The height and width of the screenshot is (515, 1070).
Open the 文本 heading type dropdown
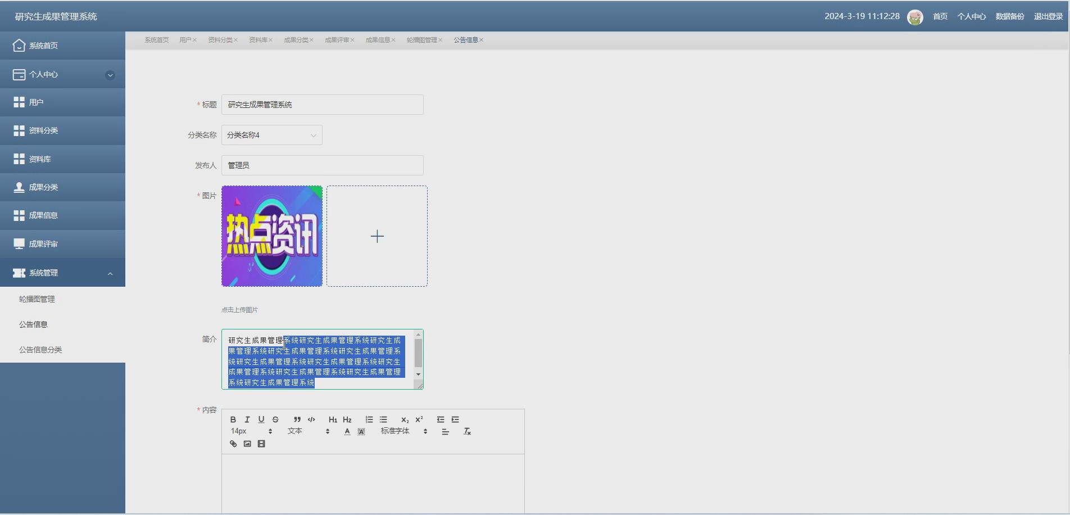(x=309, y=431)
